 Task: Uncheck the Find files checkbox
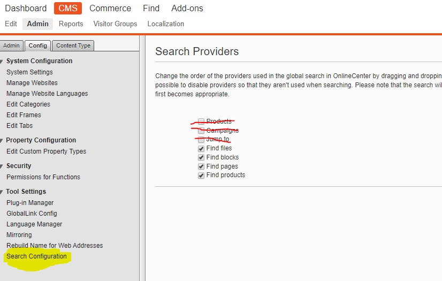click(x=201, y=148)
